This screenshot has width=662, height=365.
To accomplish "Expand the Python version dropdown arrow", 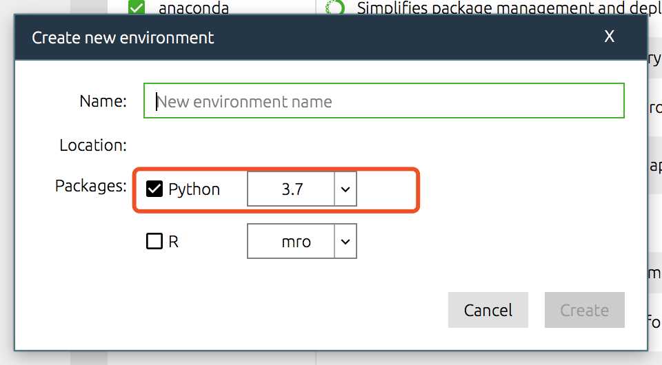I will (x=345, y=189).
